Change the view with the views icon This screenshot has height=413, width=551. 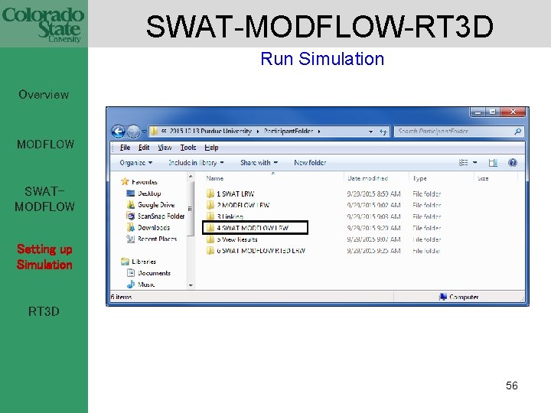[x=464, y=163]
